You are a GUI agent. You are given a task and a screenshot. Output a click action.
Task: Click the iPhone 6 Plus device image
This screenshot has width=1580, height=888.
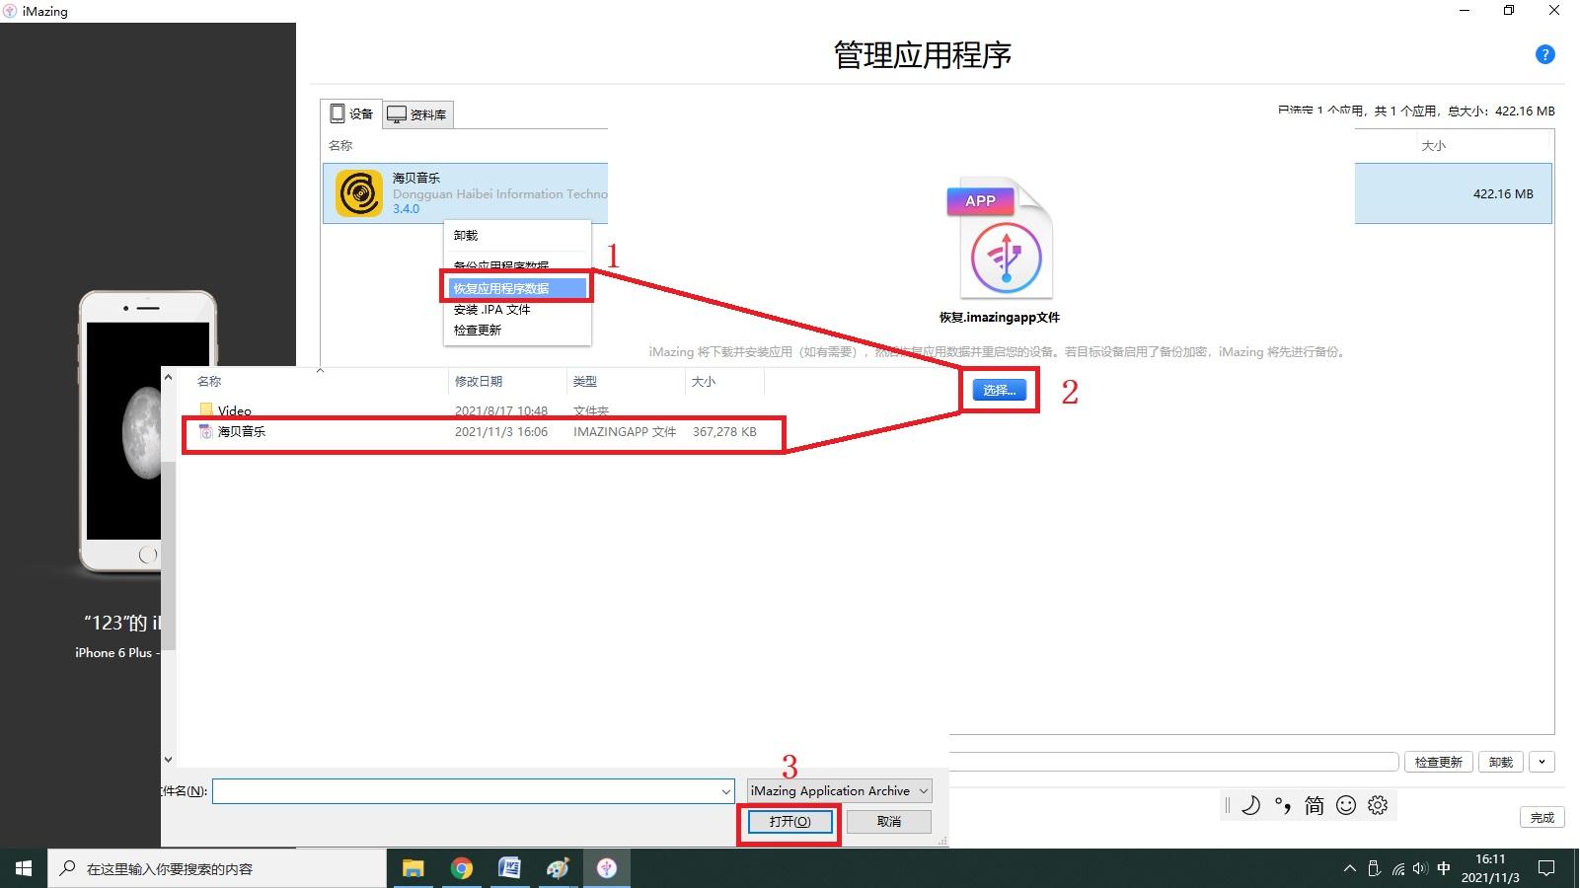[x=148, y=432]
